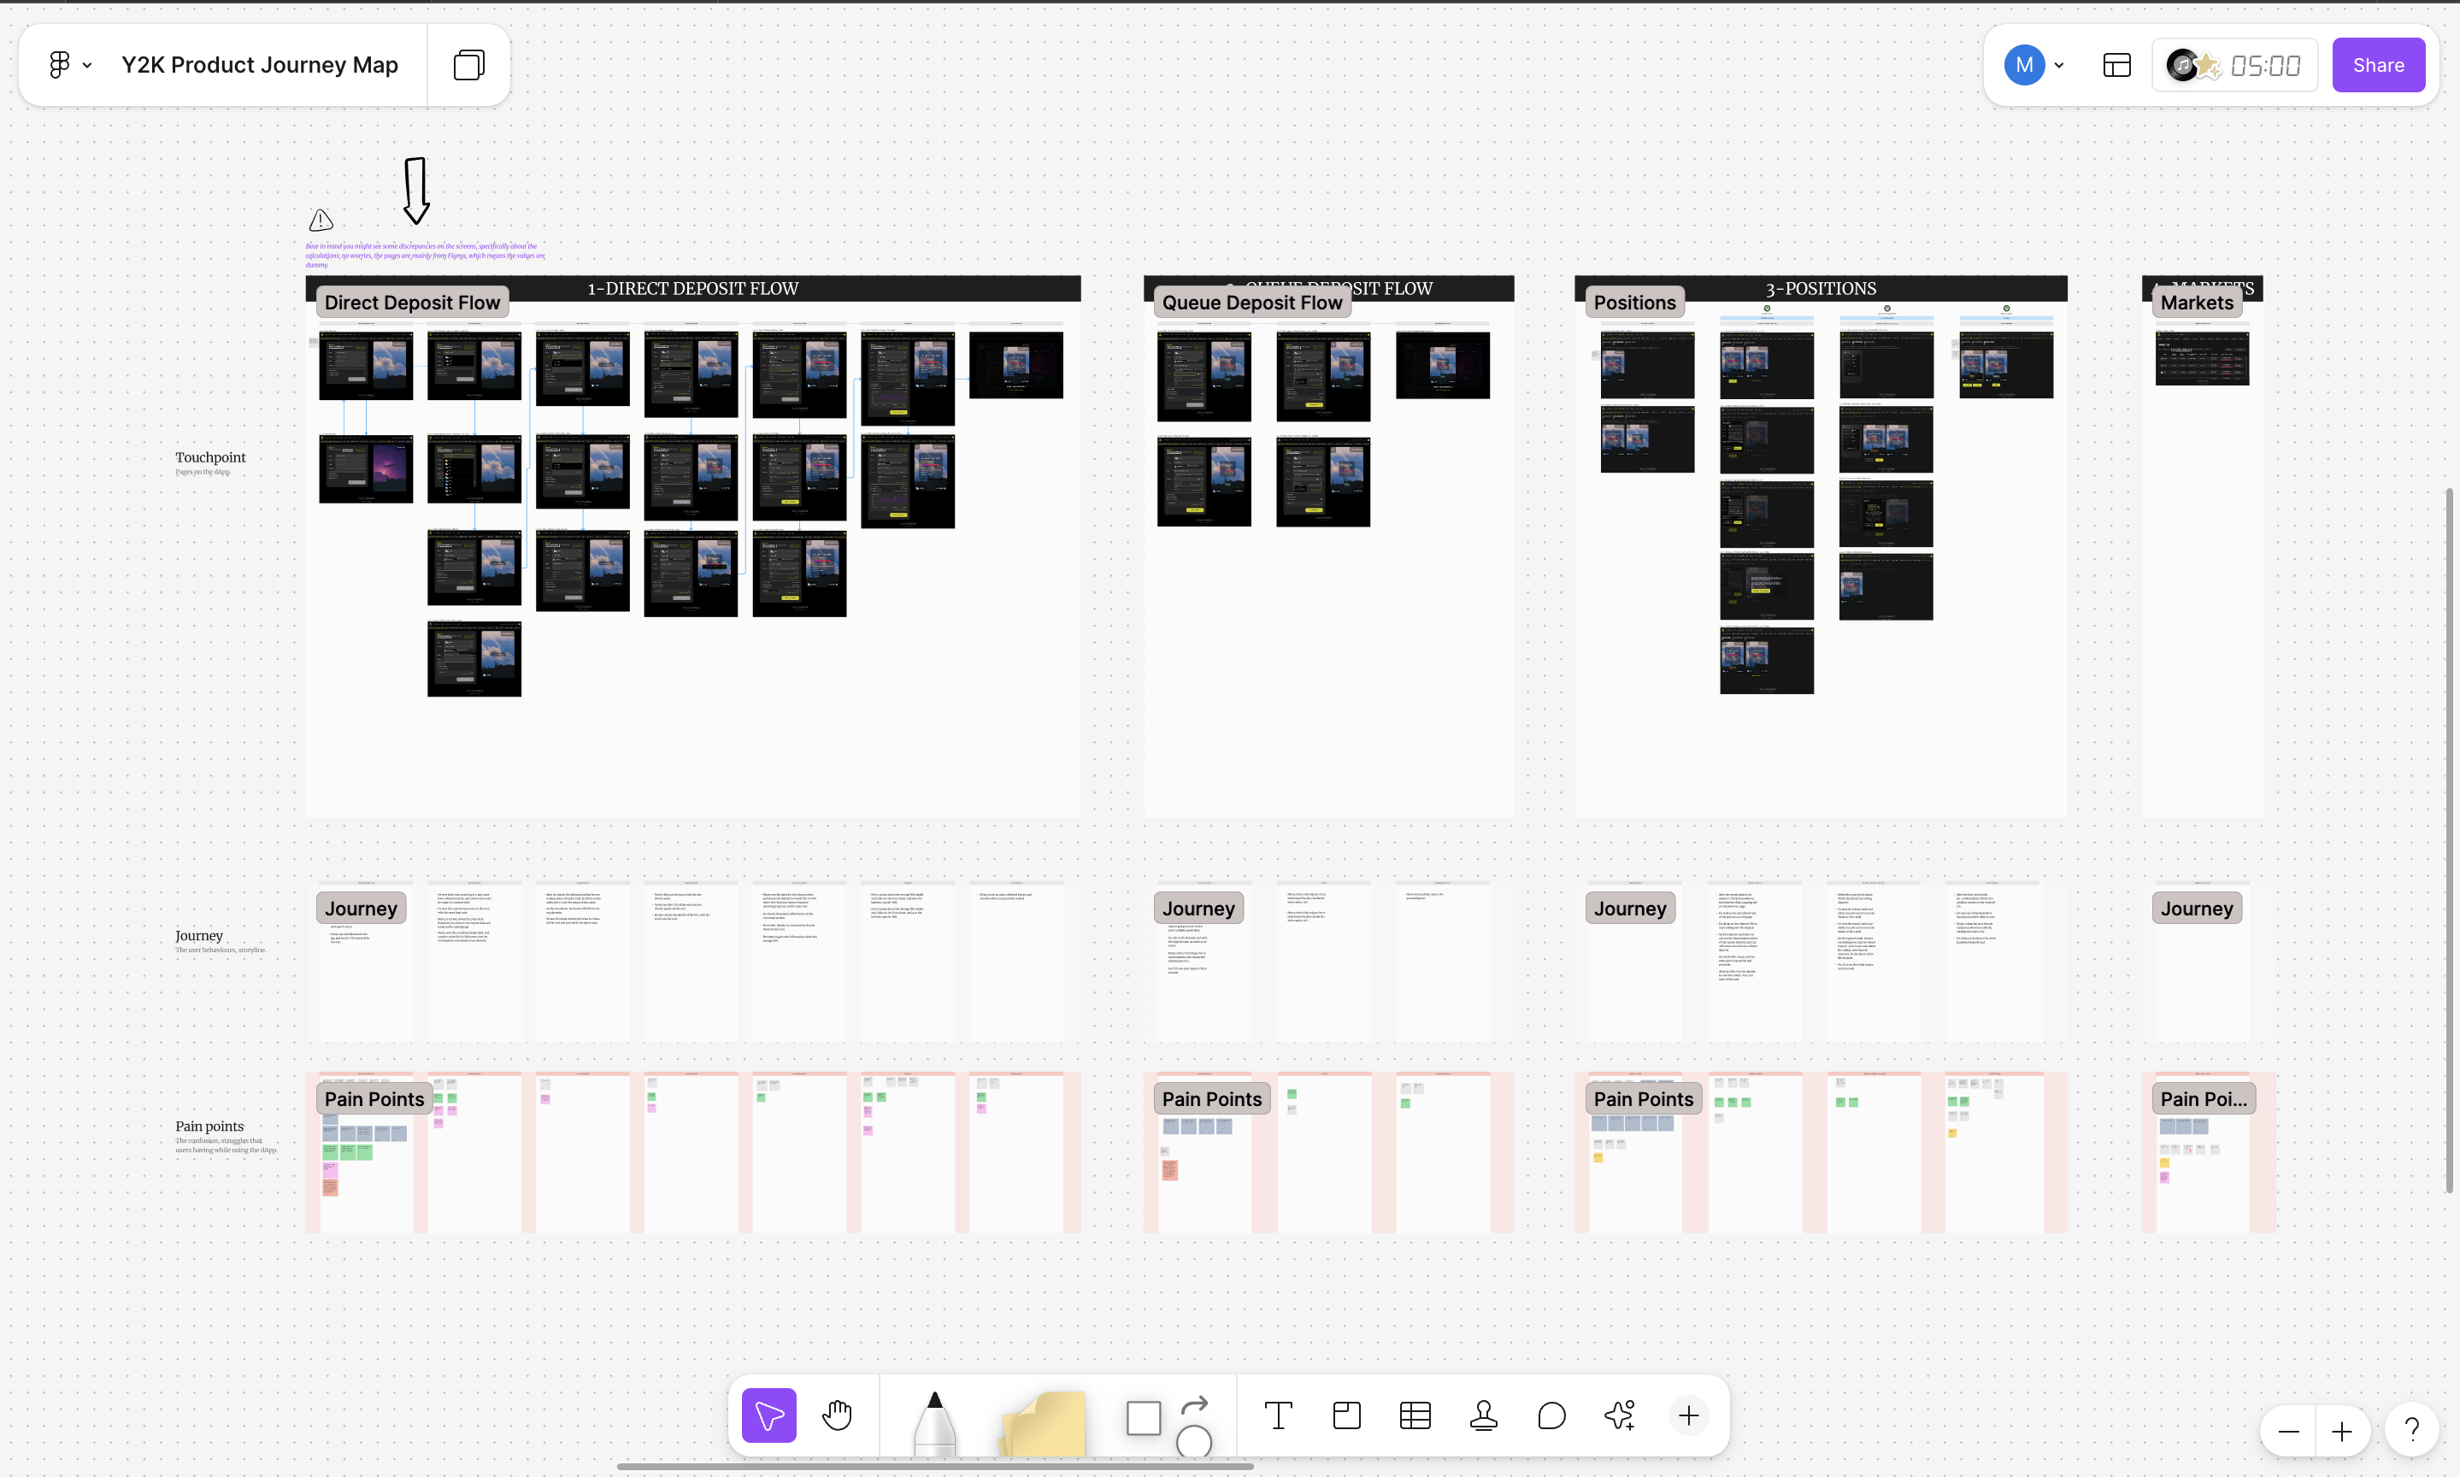Select the Move cursor tool

coord(768,1415)
